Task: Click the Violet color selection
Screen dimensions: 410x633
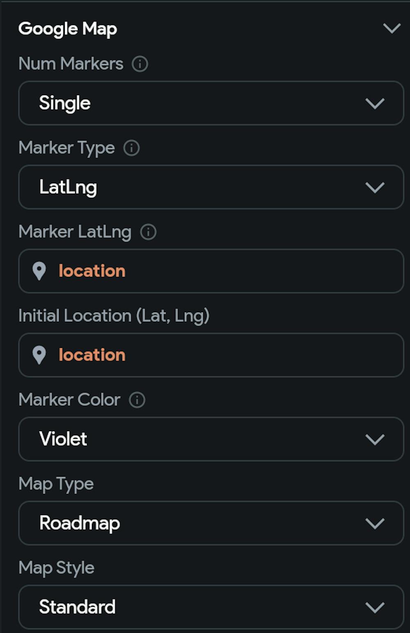Action: (64, 439)
